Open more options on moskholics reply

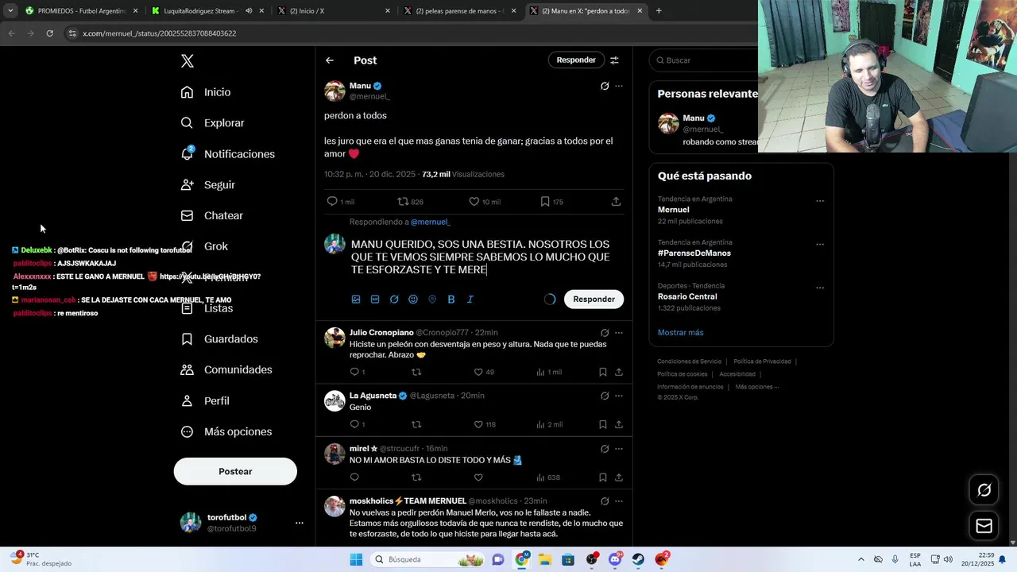pyautogui.click(x=619, y=501)
